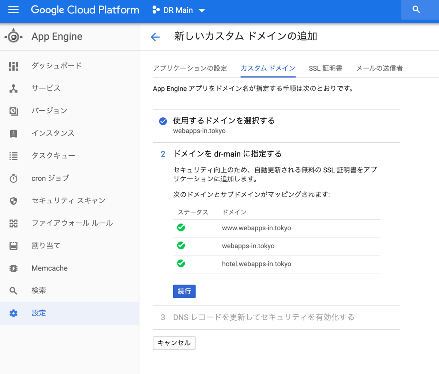Click the blue 続行 button
This screenshot has width=439, height=374.
pyautogui.click(x=184, y=291)
